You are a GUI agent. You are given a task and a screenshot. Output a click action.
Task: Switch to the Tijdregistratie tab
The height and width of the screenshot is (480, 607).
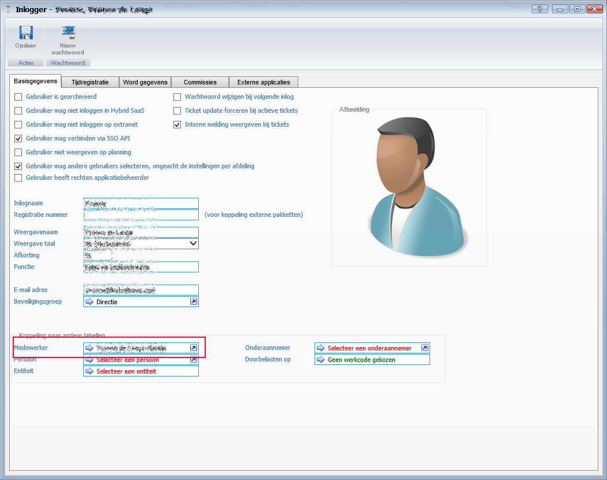coord(90,82)
